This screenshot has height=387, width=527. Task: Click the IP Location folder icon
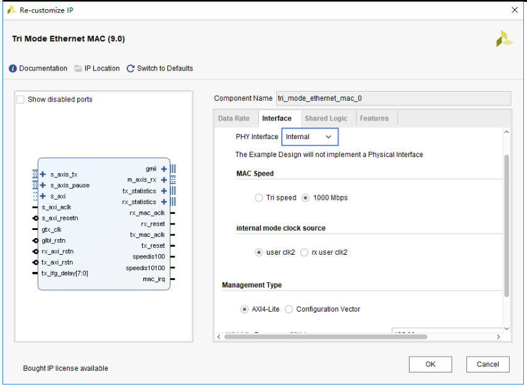pyautogui.click(x=78, y=69)
